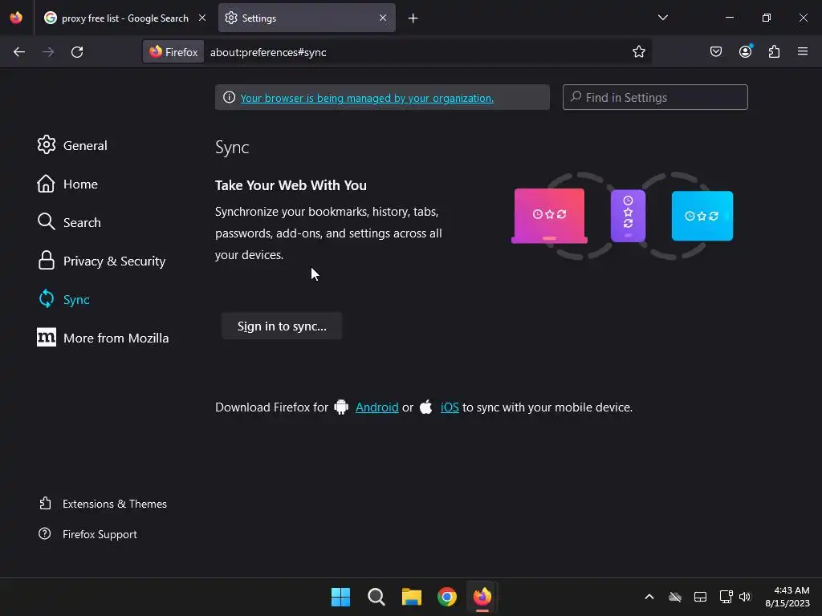Screen dimensions: 822x616
Task: Open Privacy & Security settings
Action: coord(102,261)
